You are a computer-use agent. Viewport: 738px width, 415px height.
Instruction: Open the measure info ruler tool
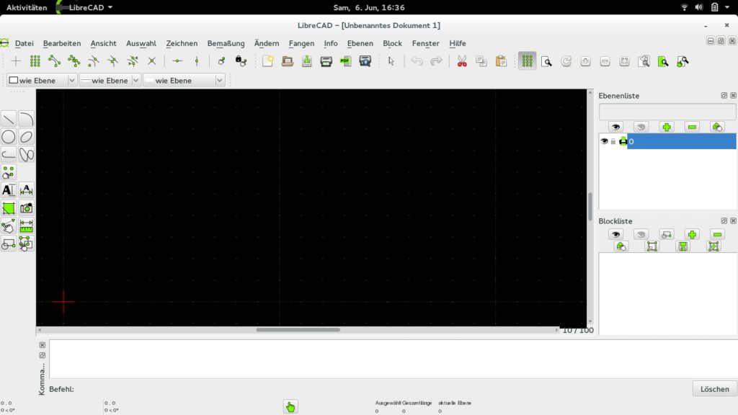coord(27,226)
